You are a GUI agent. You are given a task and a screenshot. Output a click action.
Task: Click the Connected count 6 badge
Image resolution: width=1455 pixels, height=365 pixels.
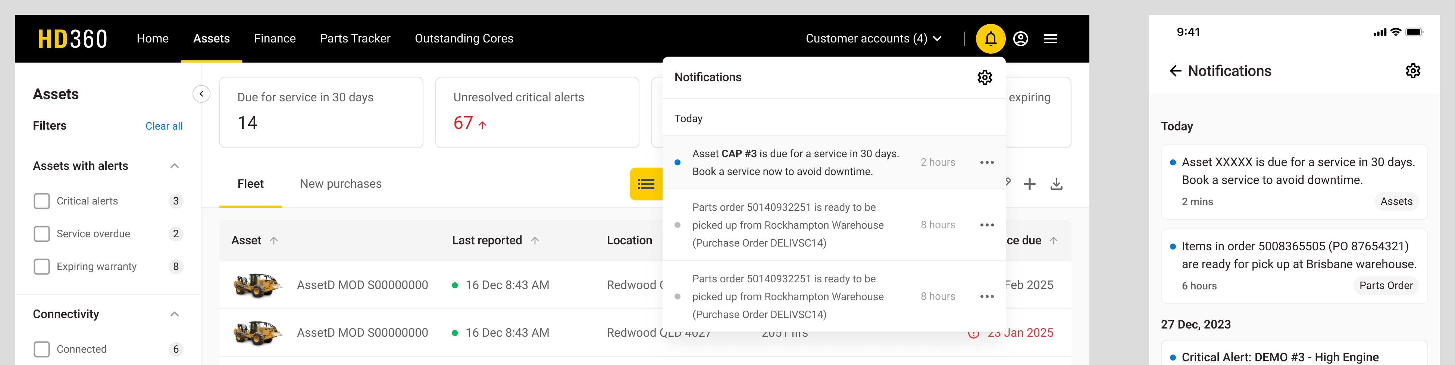click(x=176, y=350)
